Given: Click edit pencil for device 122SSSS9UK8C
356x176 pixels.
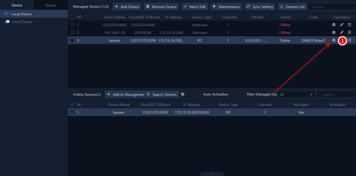Looking at the screenshot, I should (342, 25).
